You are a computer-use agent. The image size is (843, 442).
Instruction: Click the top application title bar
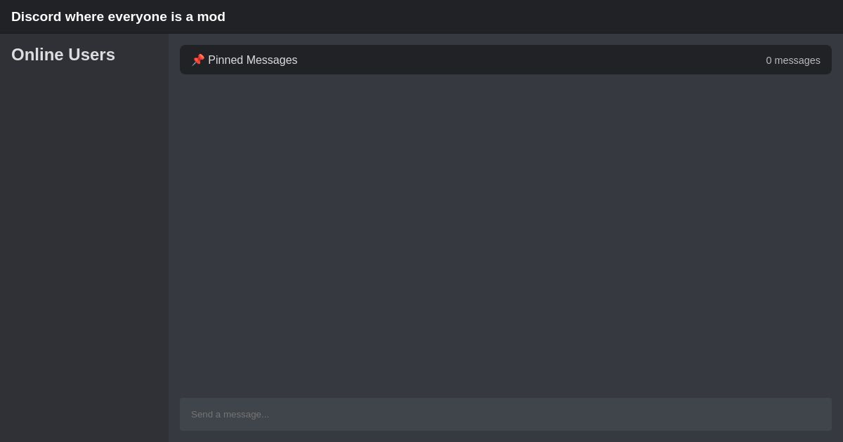(x=421, y=17)
